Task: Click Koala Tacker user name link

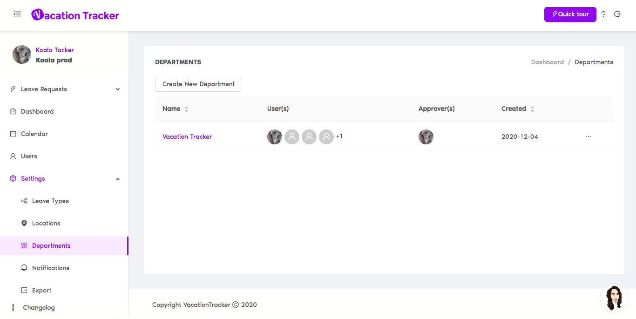Action: [x=55, y=50]
